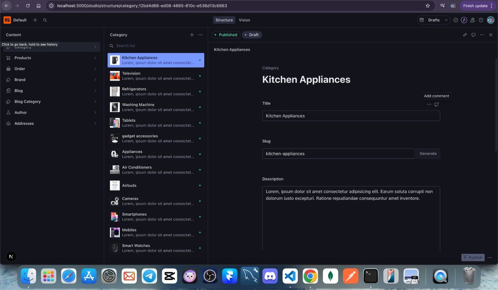This screenshot has width=498, height=290.
Task: Copy document link via the link icon
Action: pyautogui.click(x=465, y=35)
